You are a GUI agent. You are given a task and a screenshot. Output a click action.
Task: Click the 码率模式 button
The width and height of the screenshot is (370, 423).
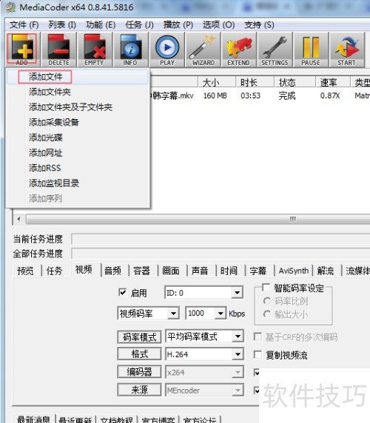(x=140, y=337)
